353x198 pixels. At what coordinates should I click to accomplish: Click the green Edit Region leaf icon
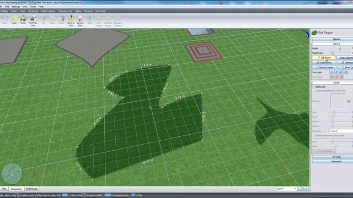(314, 33)
